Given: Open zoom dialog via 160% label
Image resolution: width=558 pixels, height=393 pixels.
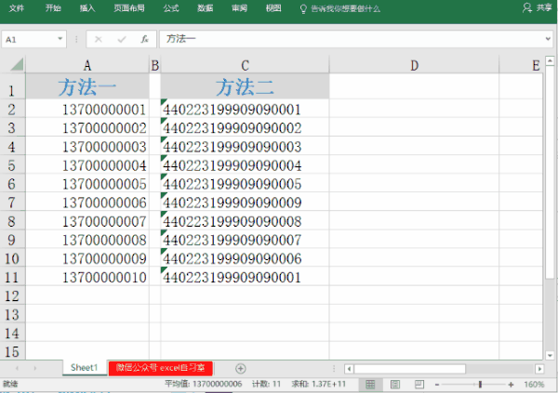Looking at the screenshot, I should [x=534, y=385].
